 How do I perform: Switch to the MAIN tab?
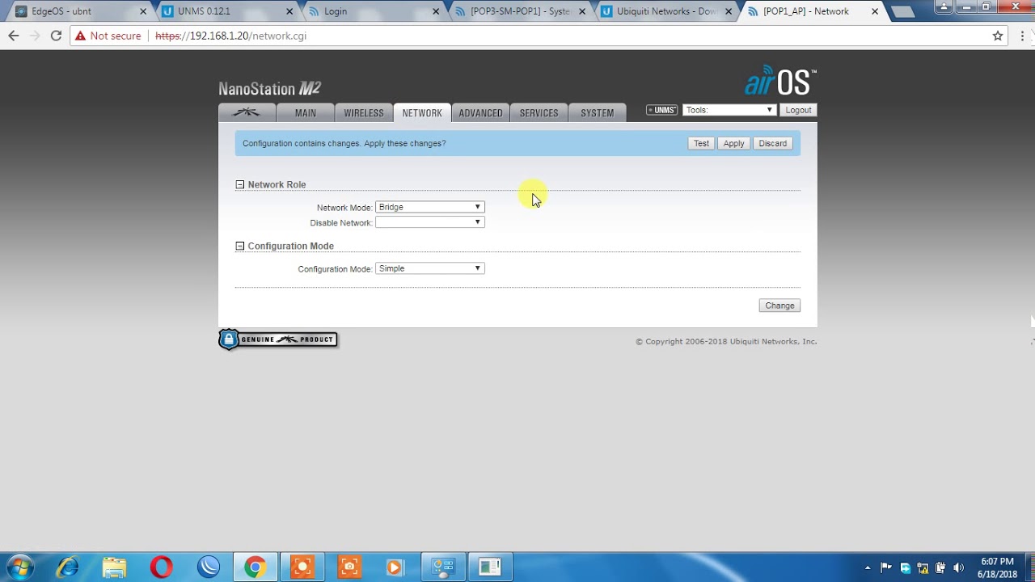click(306, 113)
